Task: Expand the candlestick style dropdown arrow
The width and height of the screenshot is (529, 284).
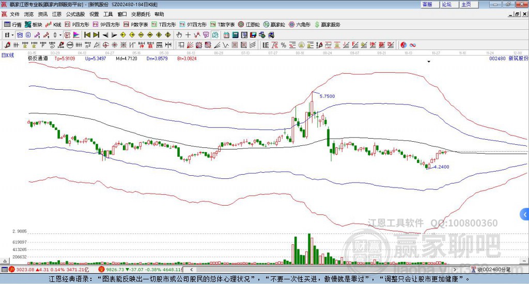Action: (x=60, y=35)
